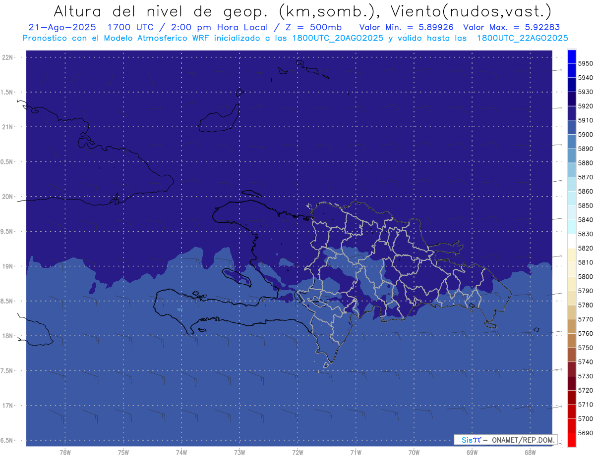Click the '76W' longitude axis label

click(x=65, y=452)
